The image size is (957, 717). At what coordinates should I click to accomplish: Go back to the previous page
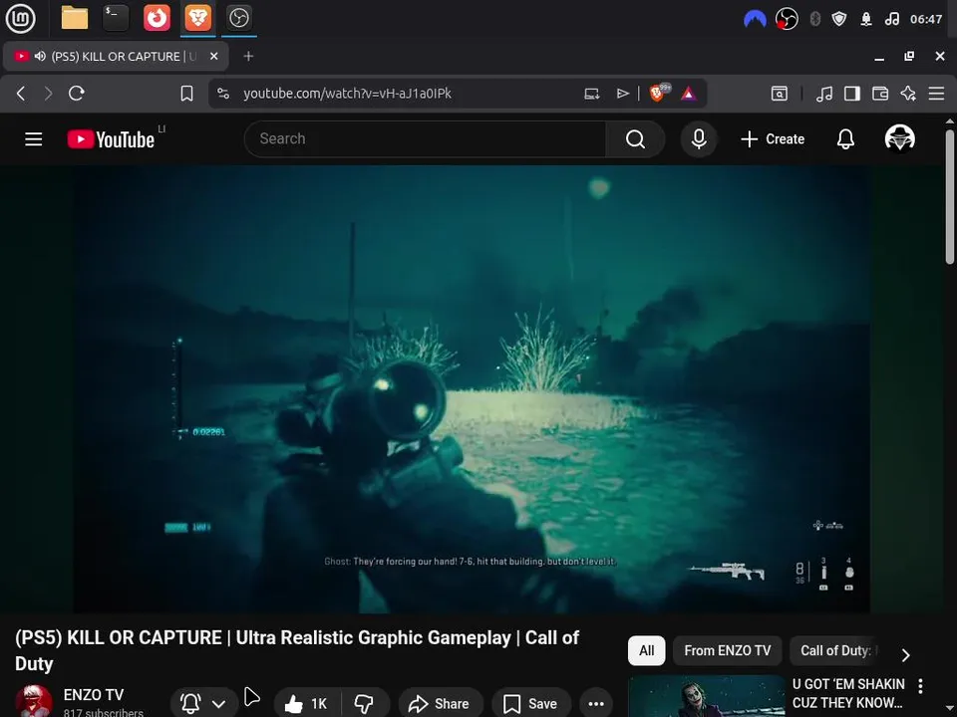pyautogui.click(x=21, y=94)
